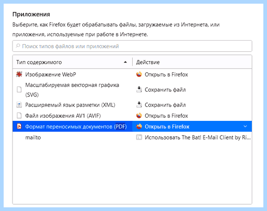The height and width of the screenshot is (211, 267).
Task: Click the AVIF file type icon
Action: [x=19, y=116]
